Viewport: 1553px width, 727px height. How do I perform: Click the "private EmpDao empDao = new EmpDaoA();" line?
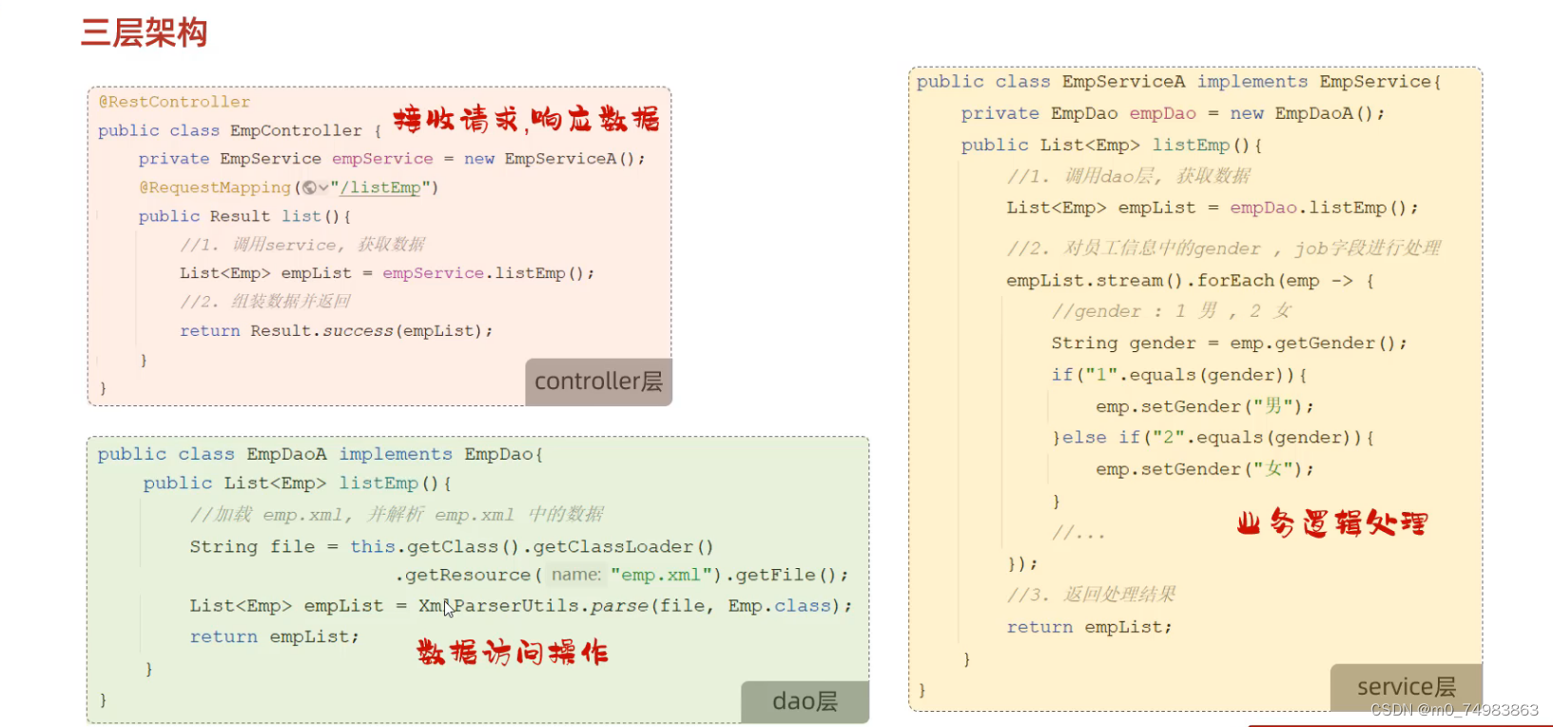1173,113
